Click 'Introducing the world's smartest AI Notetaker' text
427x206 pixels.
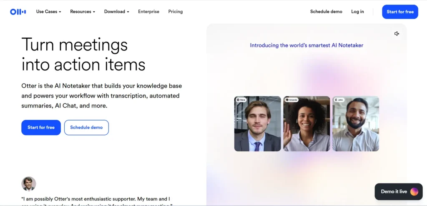point(306,45)
